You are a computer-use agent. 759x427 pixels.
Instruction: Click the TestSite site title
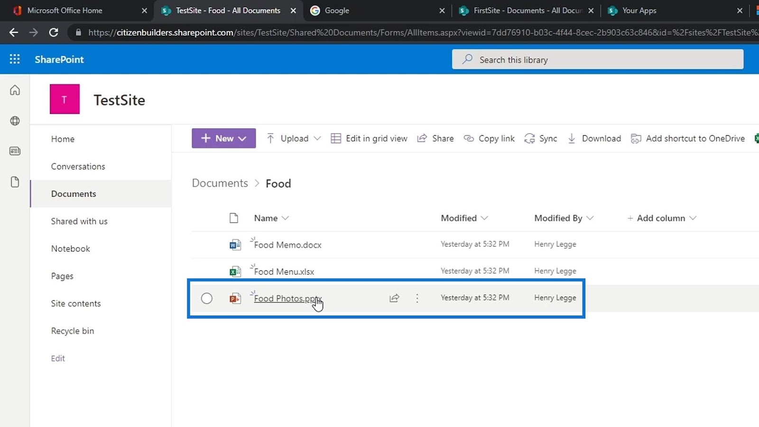tap(119, 100)
